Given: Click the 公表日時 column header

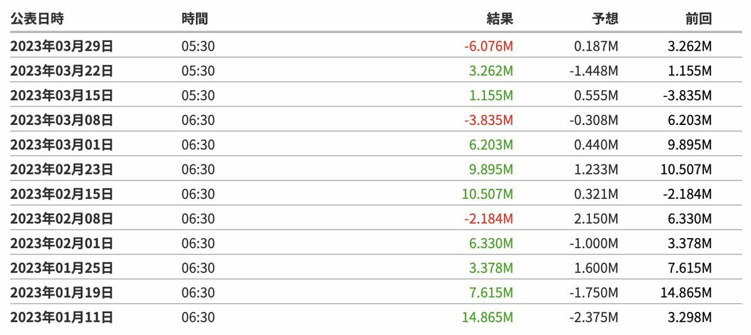Looking at the screenshot, I should (37, 19).
